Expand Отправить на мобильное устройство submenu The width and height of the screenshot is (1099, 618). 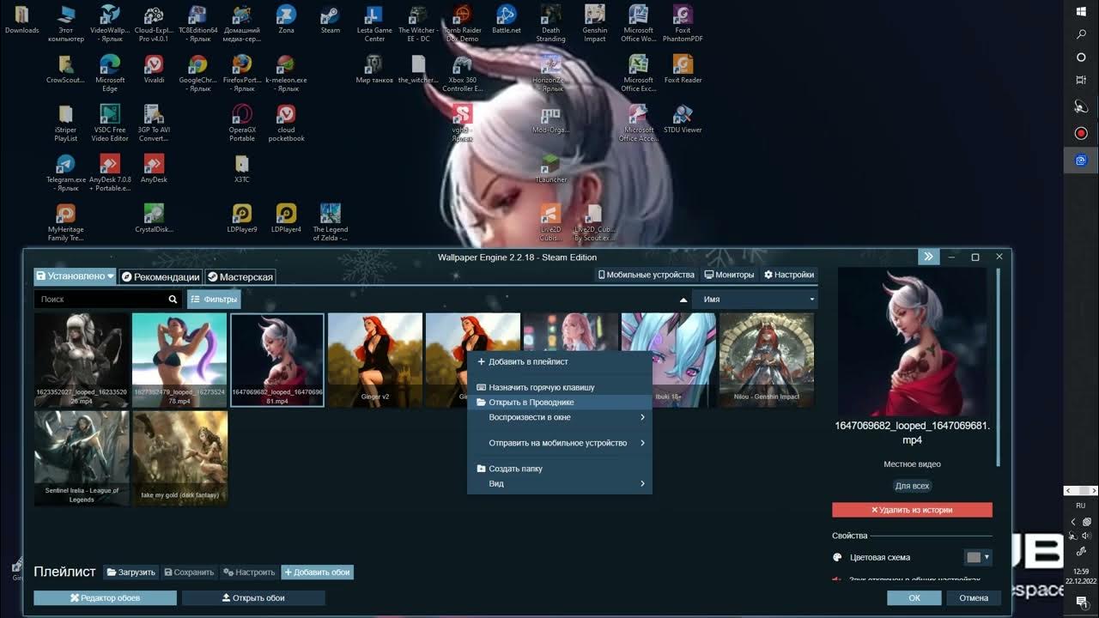pyautogui.click(x=559, y=443)
